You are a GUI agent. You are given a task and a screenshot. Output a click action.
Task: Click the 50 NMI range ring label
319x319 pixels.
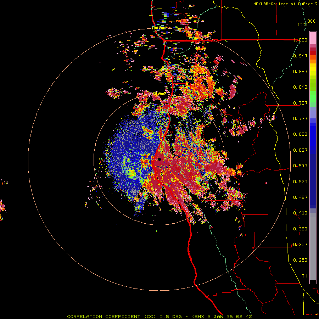click(159, 94)
